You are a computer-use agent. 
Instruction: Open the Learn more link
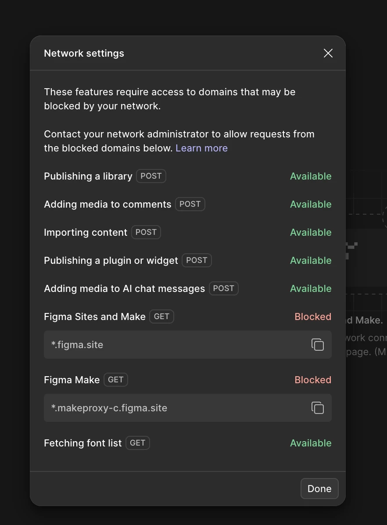(201, 148)
